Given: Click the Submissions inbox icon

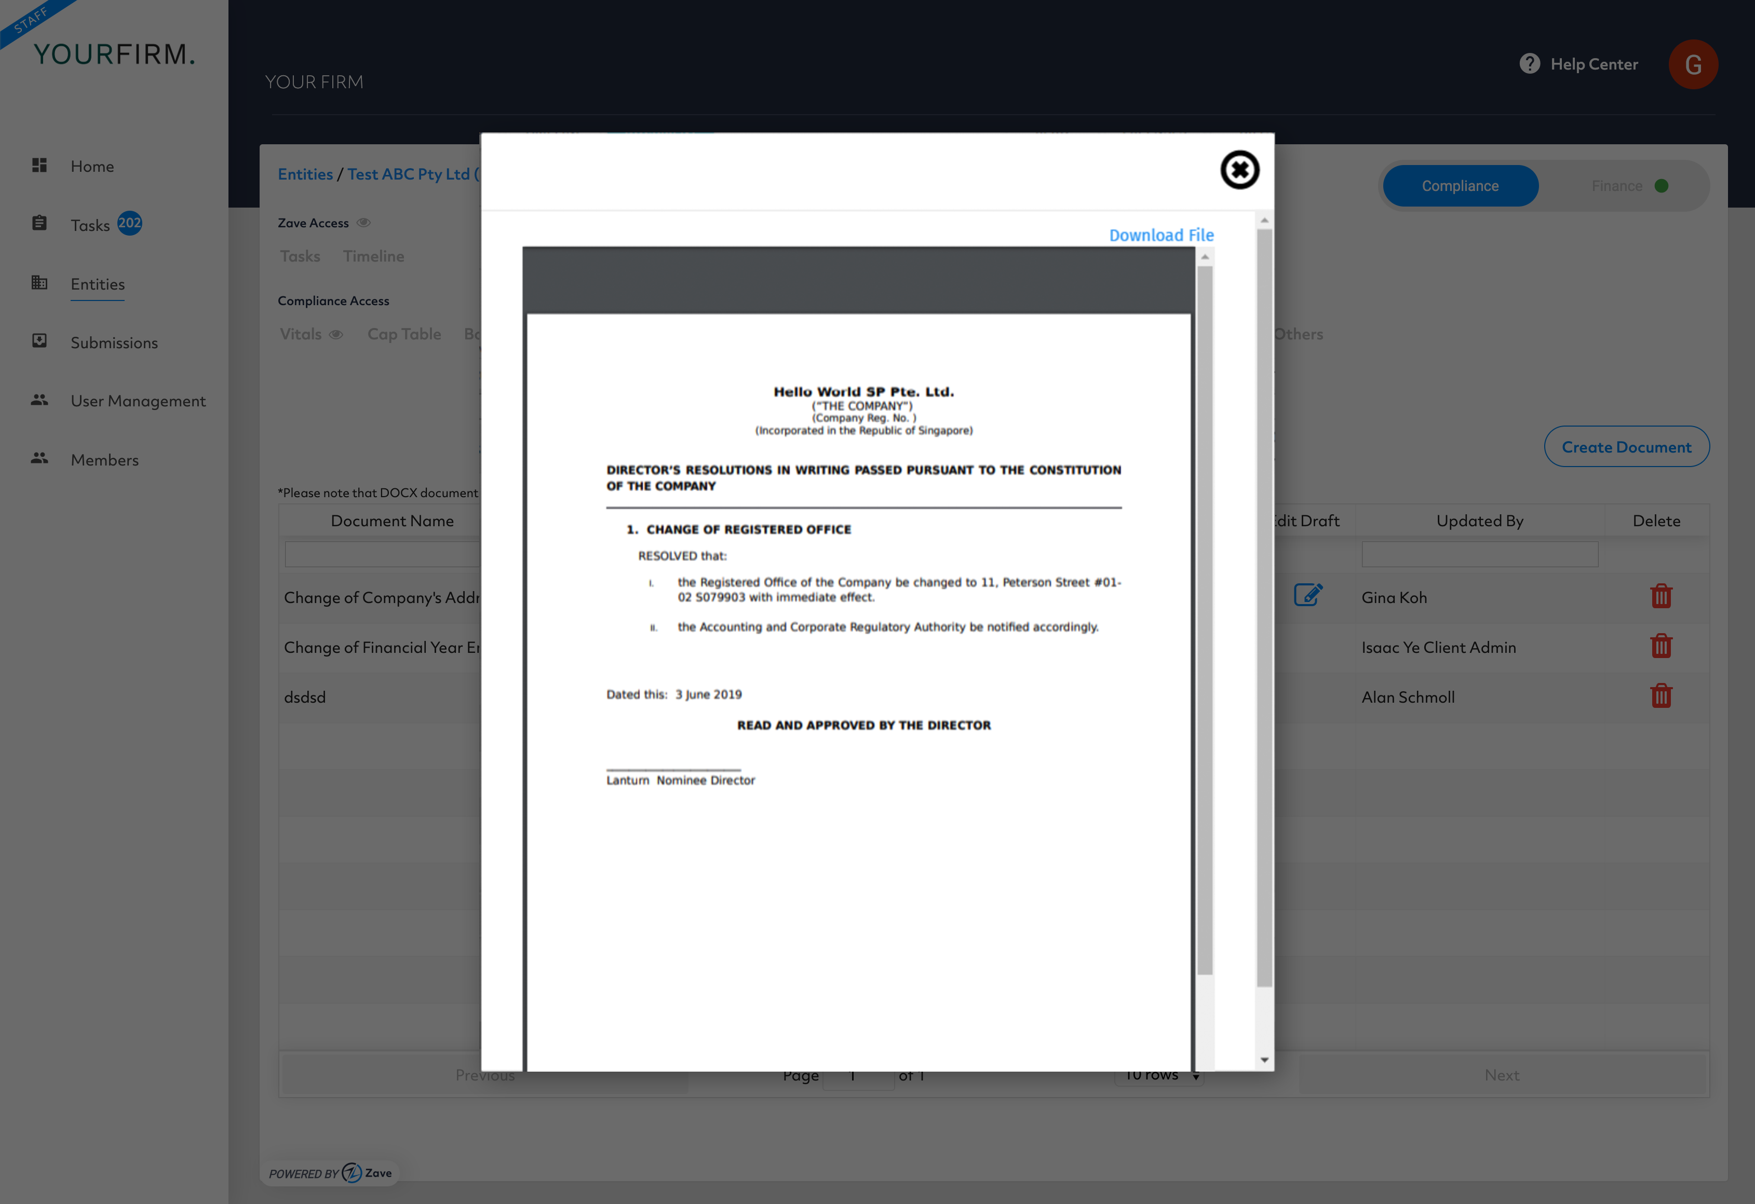Looking at the screenshot, I should (39, 341).
